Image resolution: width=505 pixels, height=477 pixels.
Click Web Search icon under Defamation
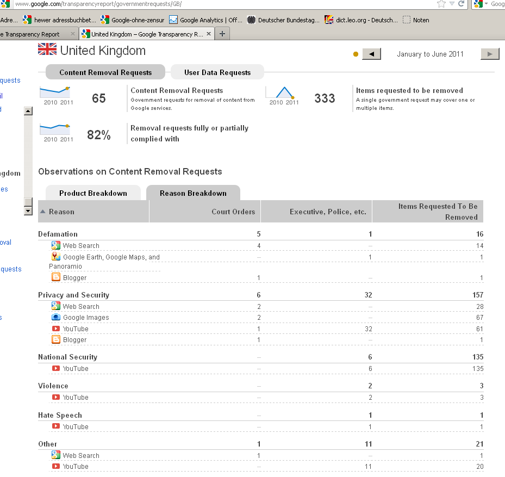(55, 245)
